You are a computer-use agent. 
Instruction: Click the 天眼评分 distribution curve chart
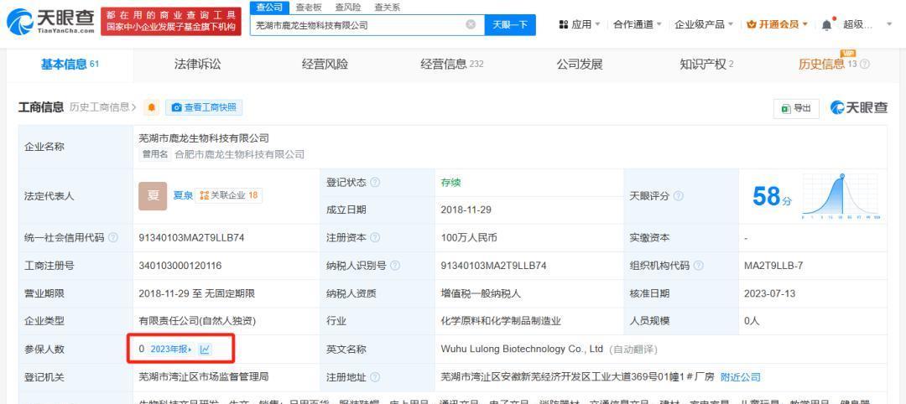click(841, 196)
